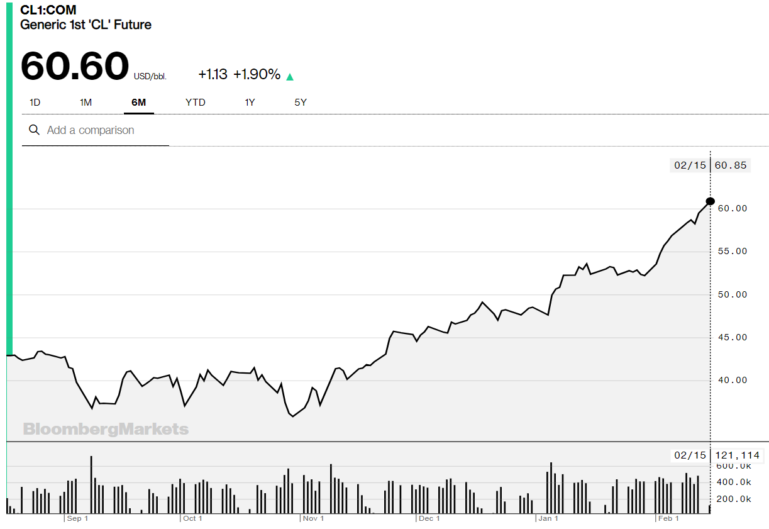Viewport: 769px width, 529px height.
Task: Click the green up-triangle price change indicator
Action: pos(290,77)
